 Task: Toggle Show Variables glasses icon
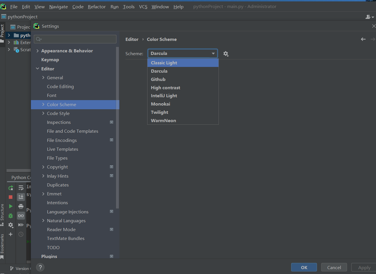[x=21, y=216]
